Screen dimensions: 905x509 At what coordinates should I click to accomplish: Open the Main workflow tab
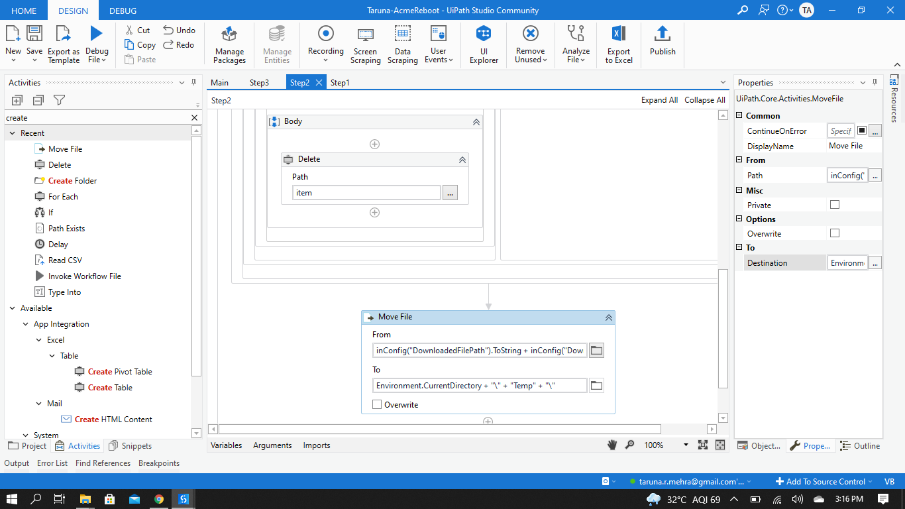[219, 83]
